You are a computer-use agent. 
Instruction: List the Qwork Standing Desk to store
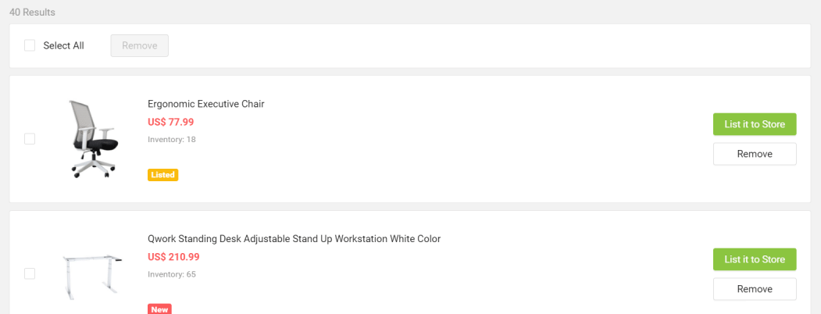[x=754, y=259]
